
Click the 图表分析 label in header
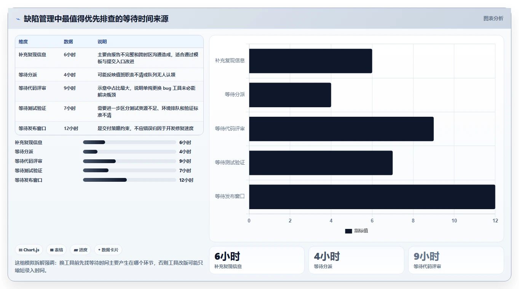coord(493,18)
